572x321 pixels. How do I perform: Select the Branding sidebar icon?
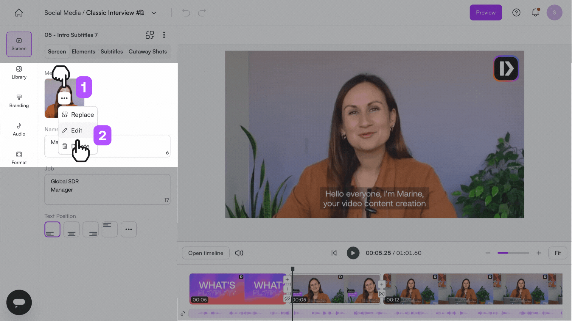point(19,101)
